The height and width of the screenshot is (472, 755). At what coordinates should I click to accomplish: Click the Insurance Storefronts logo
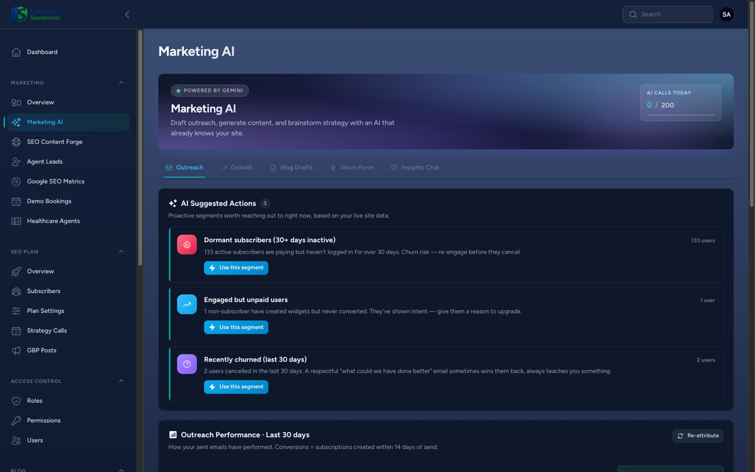pyautogui.click(x=35, y=14)
